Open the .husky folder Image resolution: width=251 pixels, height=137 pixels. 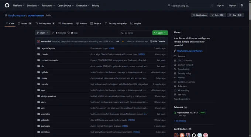[44, 78]
